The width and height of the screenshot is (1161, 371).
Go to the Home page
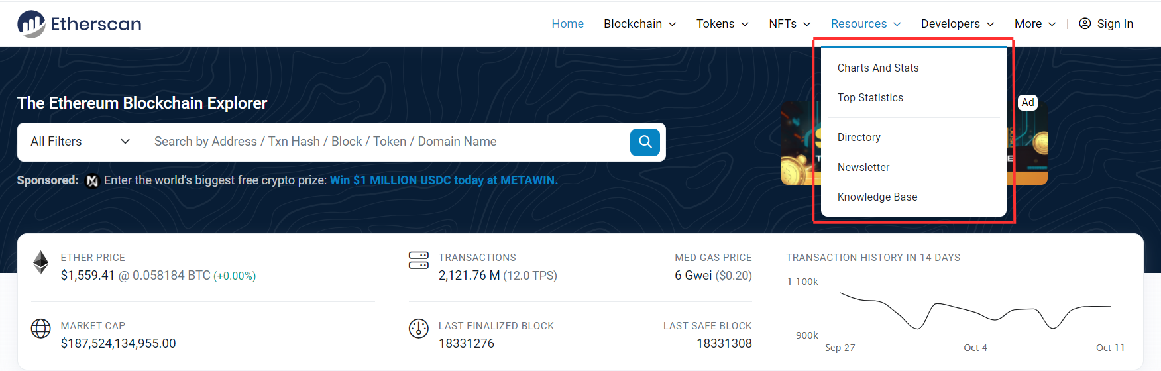(567, 24)
